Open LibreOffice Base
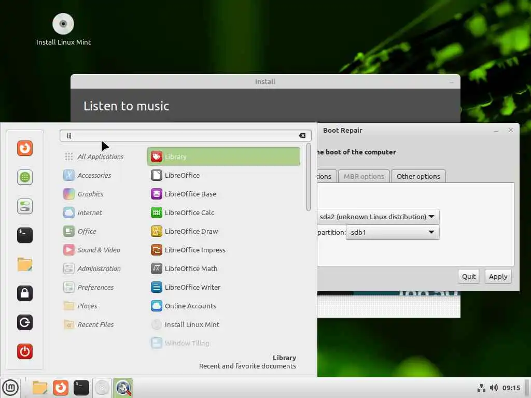 click(x=223, y=194)
